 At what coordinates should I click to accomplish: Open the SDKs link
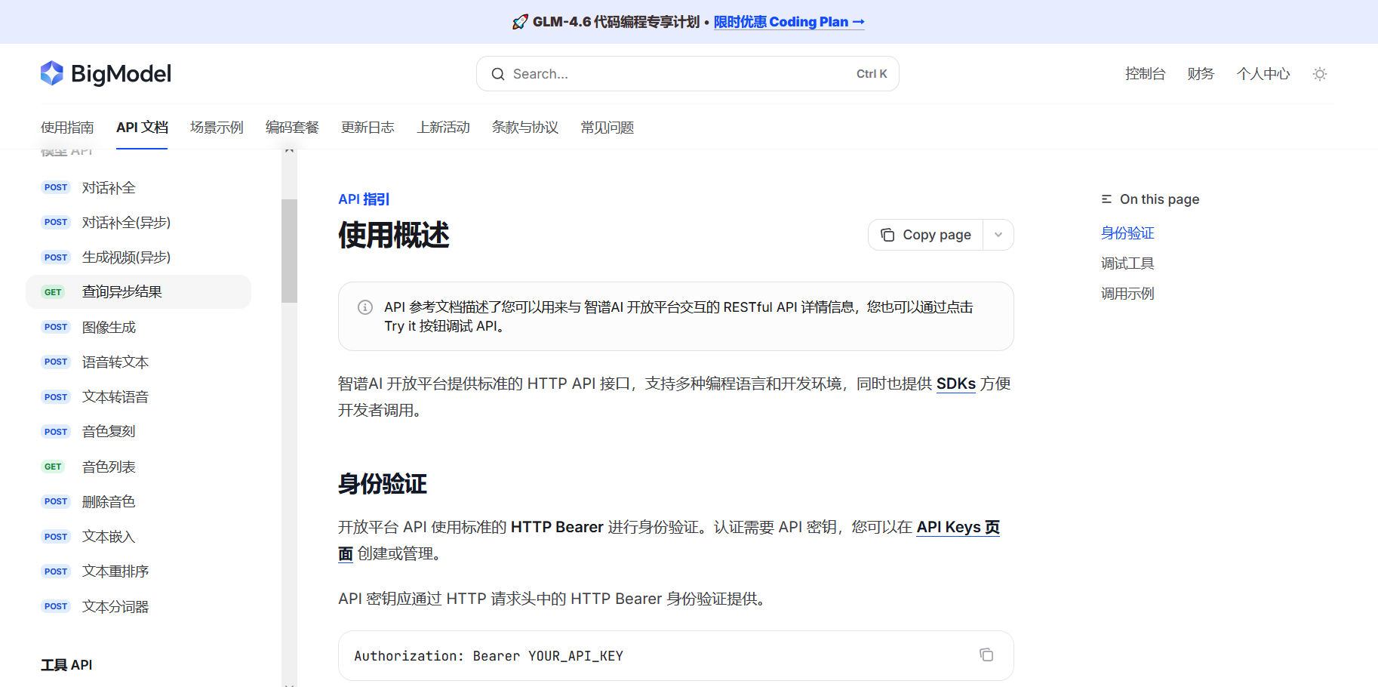(x=956, y=384)
